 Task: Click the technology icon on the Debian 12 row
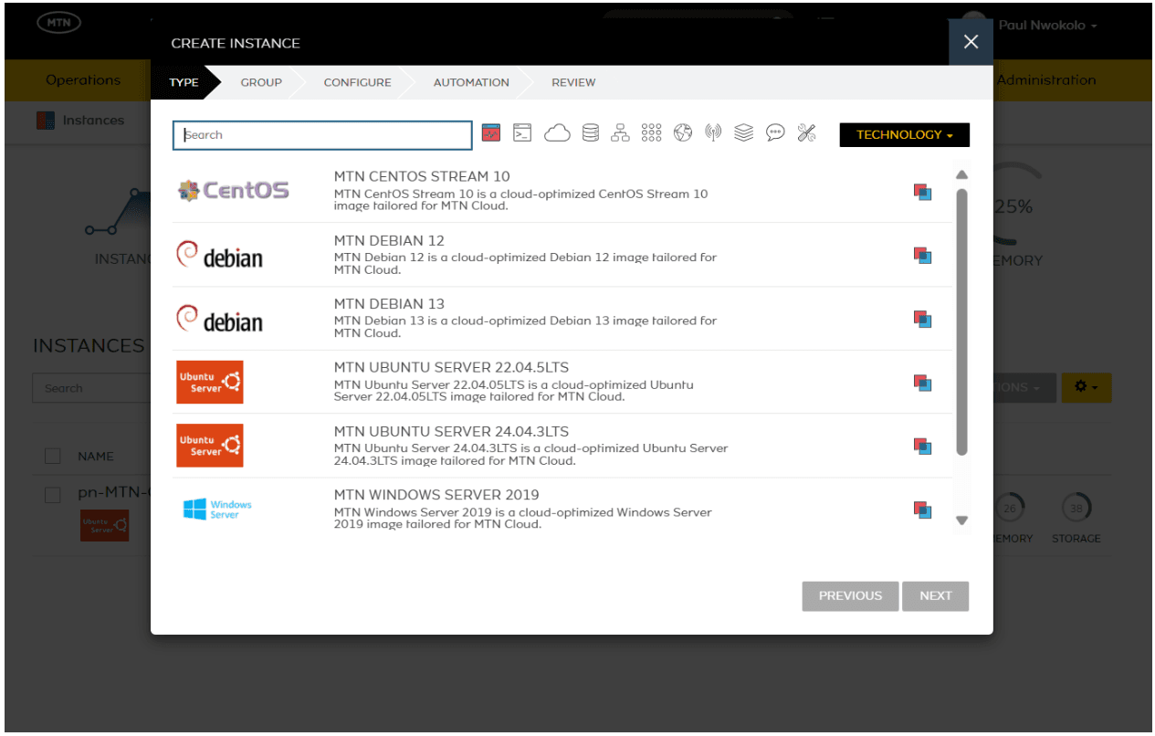click(x=923, y=256)
